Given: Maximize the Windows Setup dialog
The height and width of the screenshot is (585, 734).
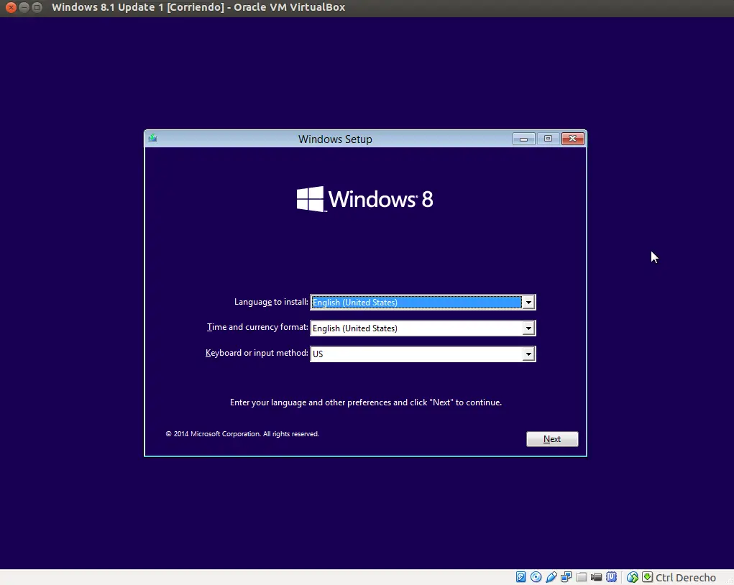Looking at the screenshot, I should click(x=548, y=139).
